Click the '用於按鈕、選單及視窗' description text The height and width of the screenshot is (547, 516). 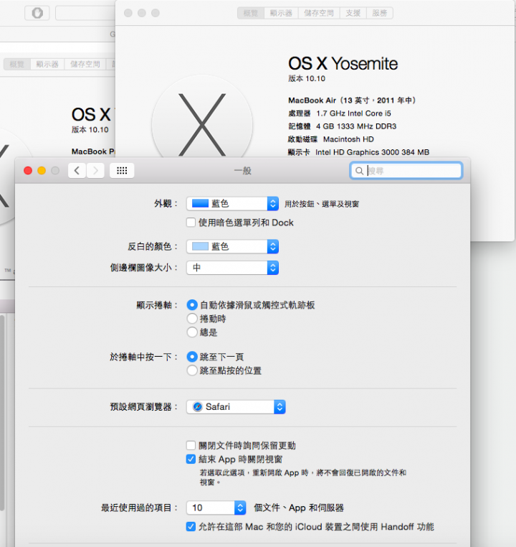click(322, 204)
